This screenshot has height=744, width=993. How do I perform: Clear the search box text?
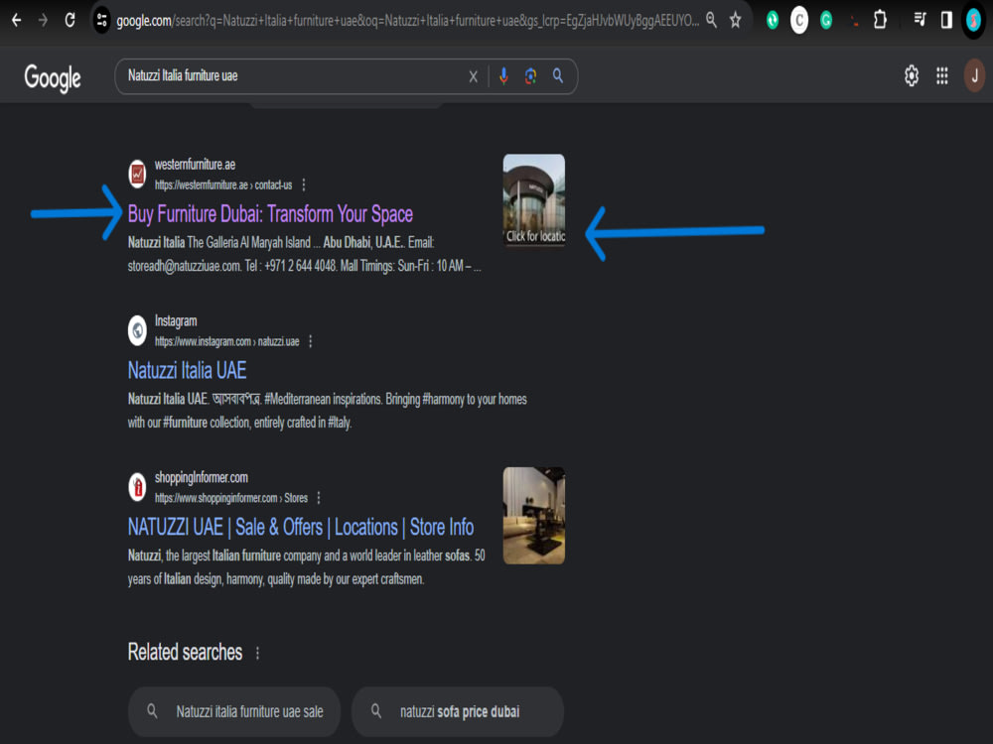(473, 76)
